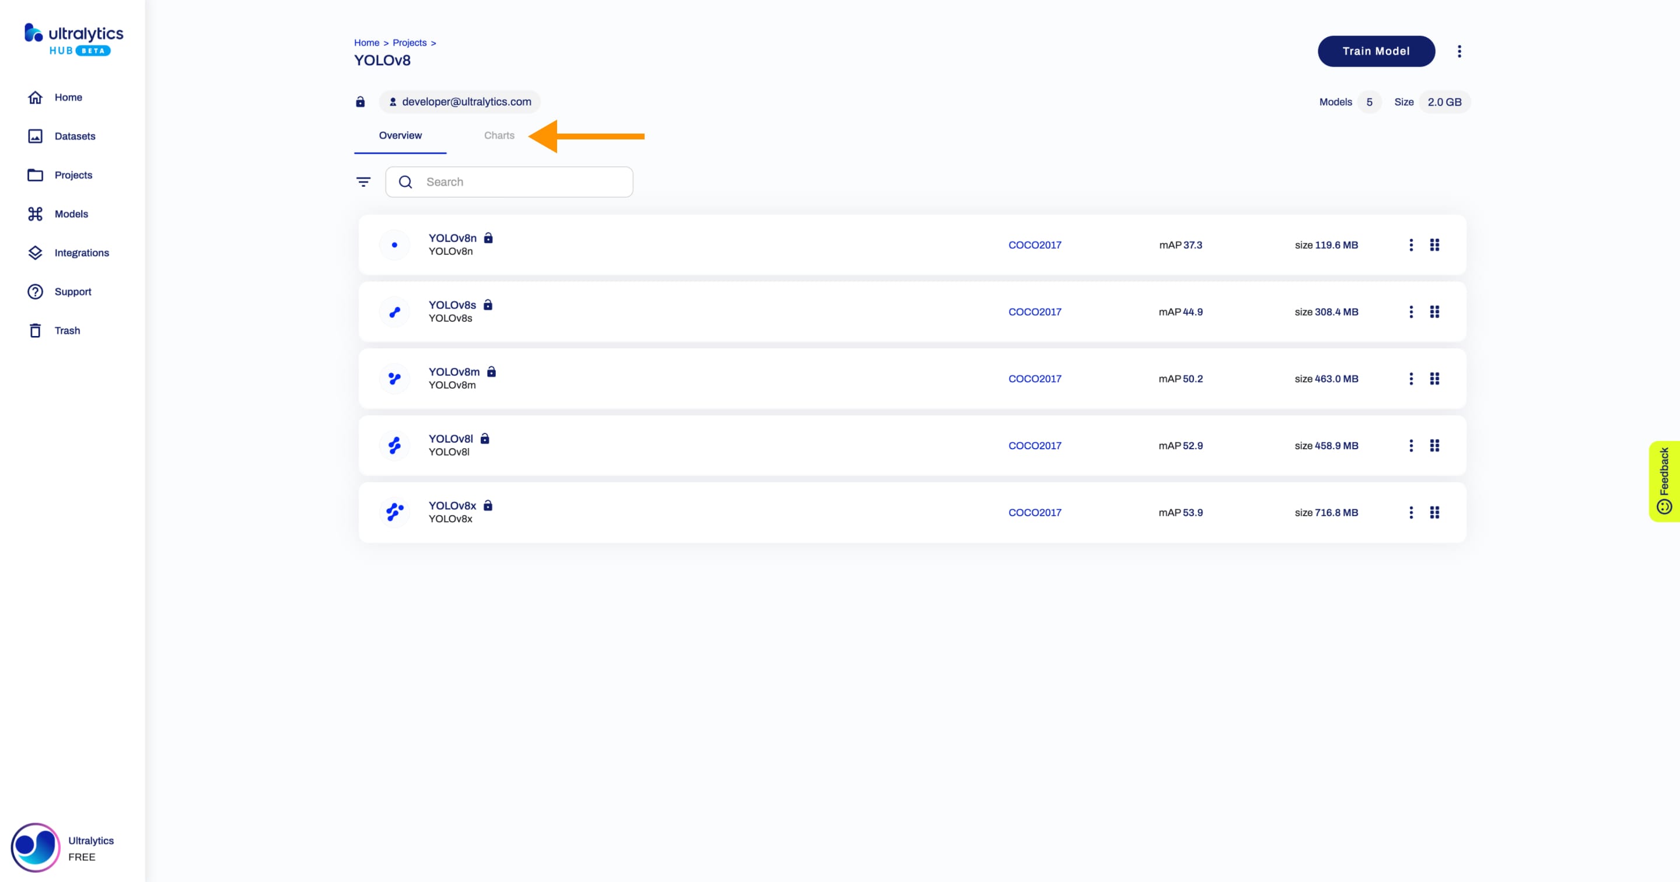Image resolution: width=1680 pixels, height=882 pixels.
Task: Select the Overview tab
Action: point(400,135)
